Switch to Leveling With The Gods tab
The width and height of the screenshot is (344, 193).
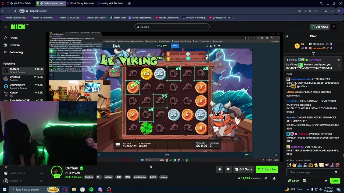[111, 3]
